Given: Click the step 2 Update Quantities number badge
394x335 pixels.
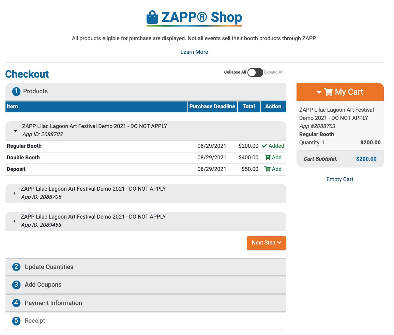Looking at the screenshot, I should 16,267.
